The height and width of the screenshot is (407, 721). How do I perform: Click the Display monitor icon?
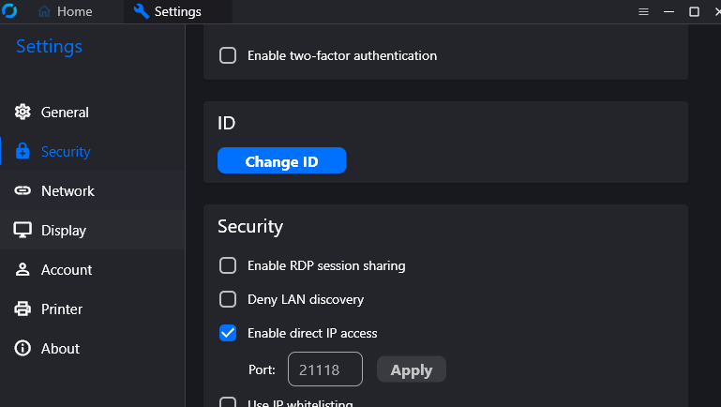23,231
